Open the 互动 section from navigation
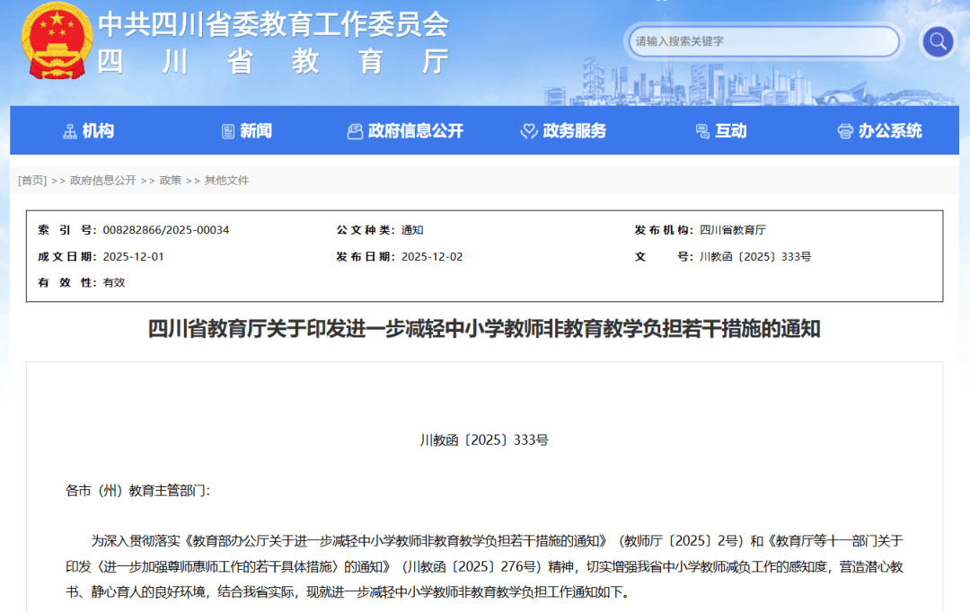 729,130
